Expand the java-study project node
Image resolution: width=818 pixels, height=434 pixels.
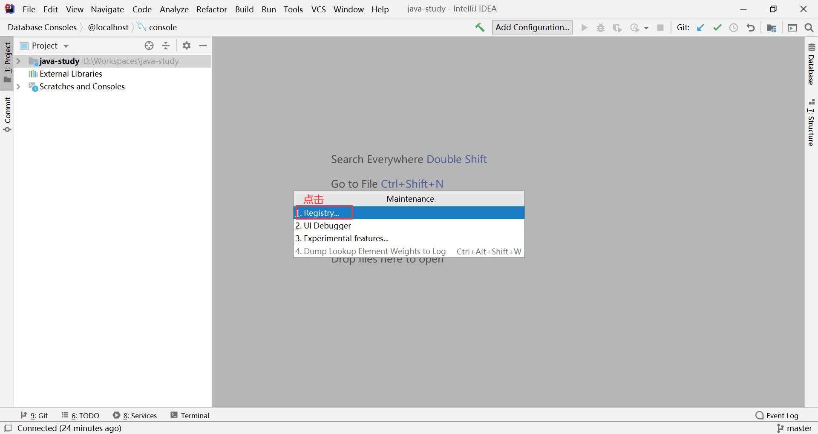[18, 61]
